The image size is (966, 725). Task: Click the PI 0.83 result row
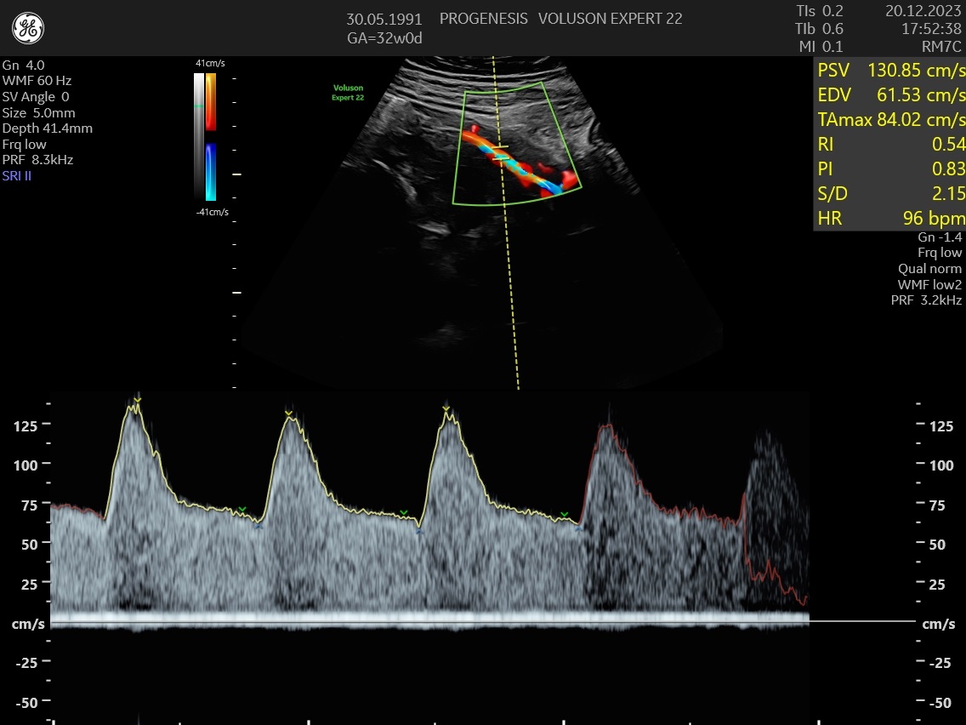[x=890, y=168]
